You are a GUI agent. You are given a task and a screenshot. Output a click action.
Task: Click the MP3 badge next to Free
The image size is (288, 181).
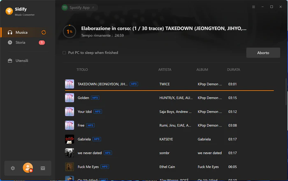pyautogui.click(x=91, y=125)
